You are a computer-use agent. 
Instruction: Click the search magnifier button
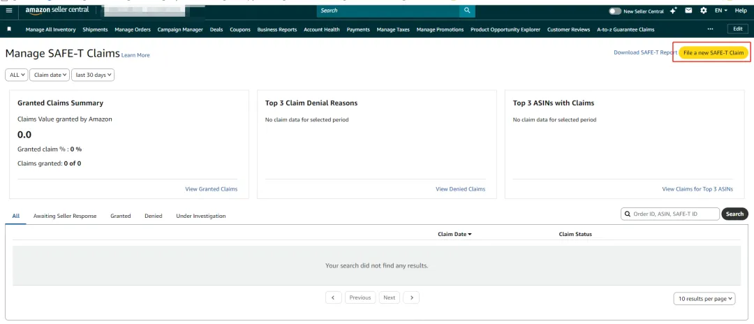(467, 10)
